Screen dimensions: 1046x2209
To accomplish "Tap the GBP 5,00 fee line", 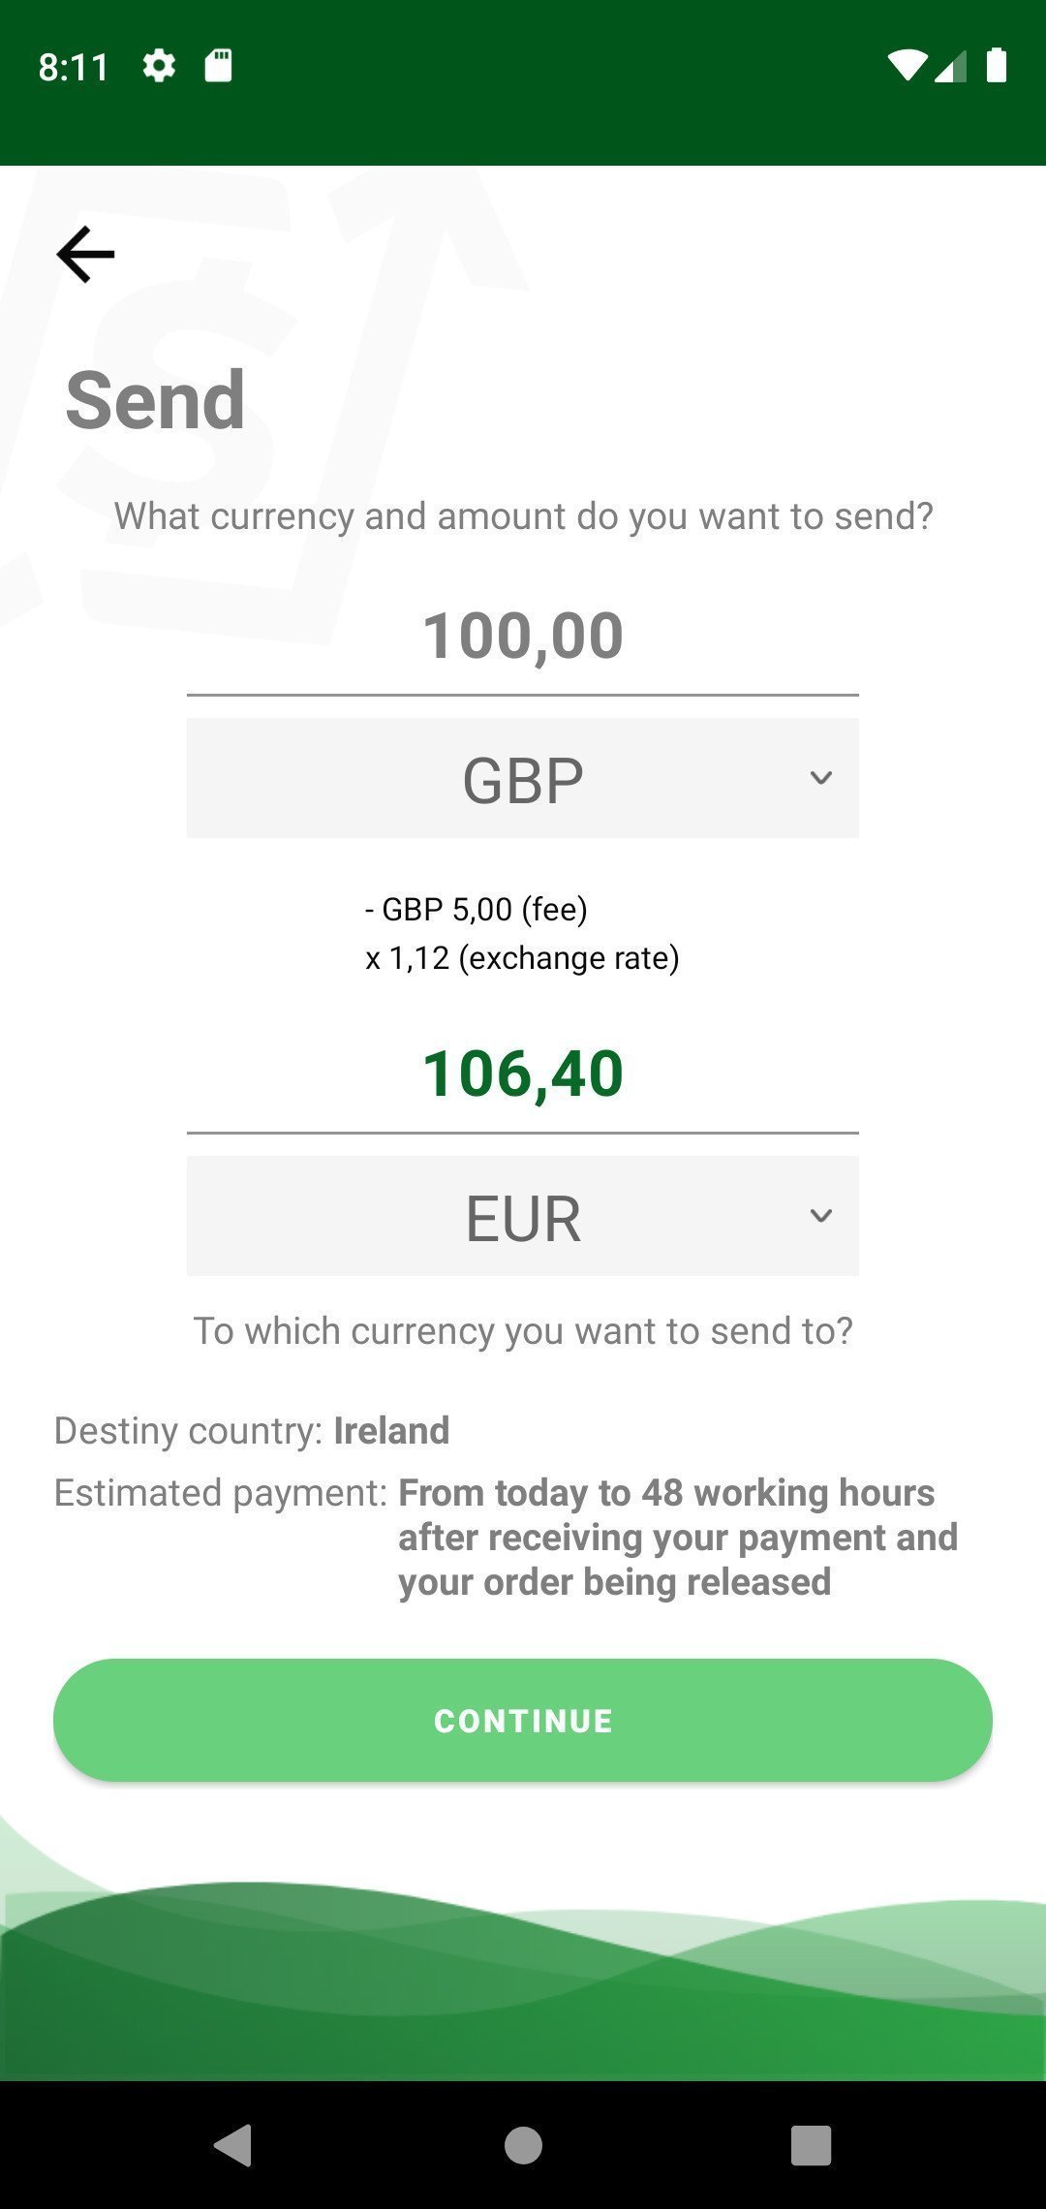I will pos(477,910).
